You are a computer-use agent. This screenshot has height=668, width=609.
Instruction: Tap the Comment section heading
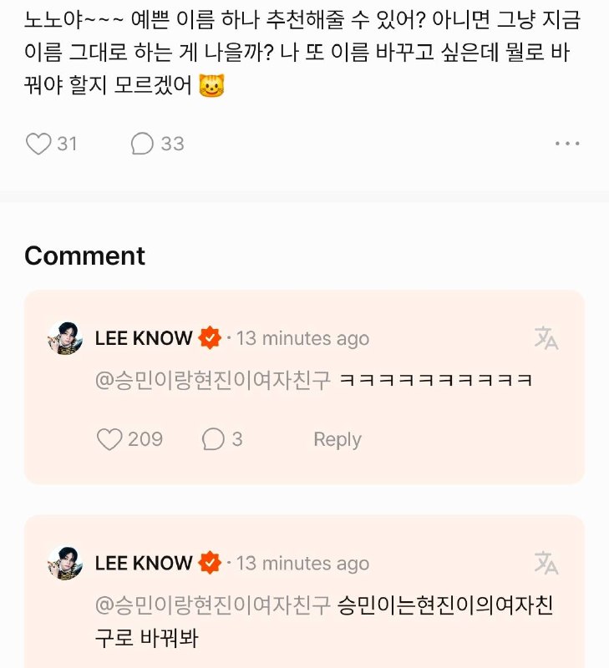coord(85,256)
